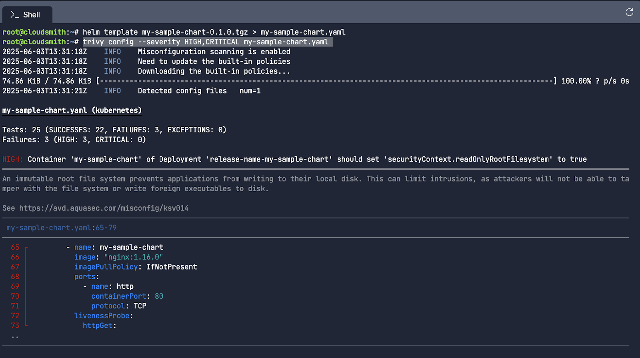Click the download progress bar
This screenshot has width=640, height=358.
click(326, 81)
